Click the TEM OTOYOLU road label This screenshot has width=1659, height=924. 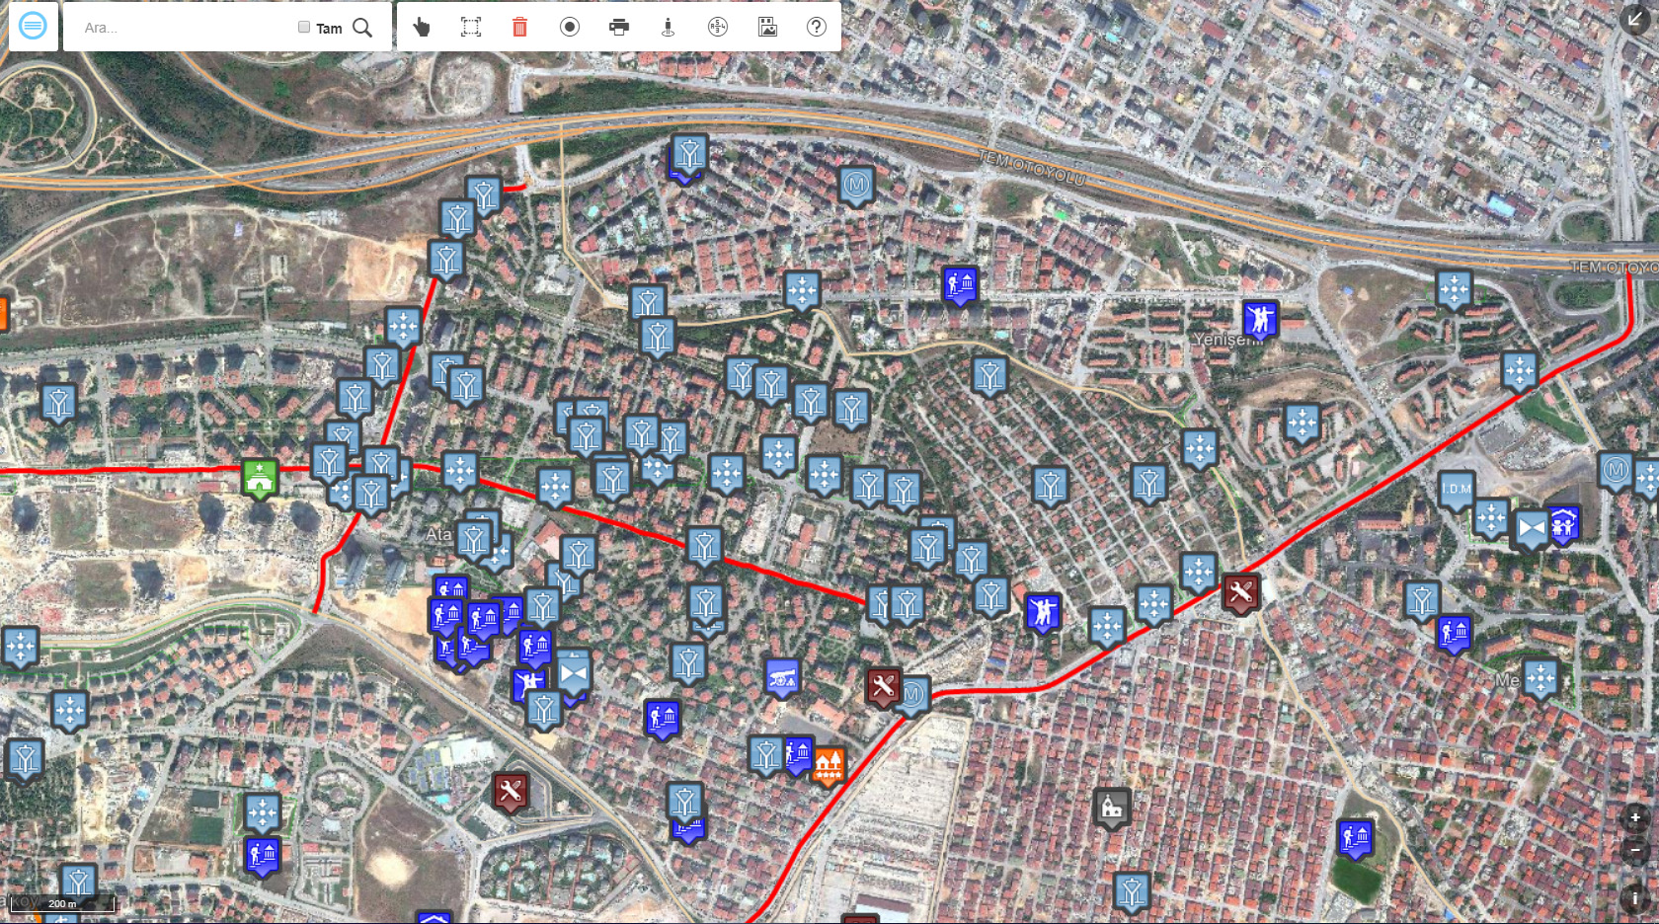pos(1032,170)
